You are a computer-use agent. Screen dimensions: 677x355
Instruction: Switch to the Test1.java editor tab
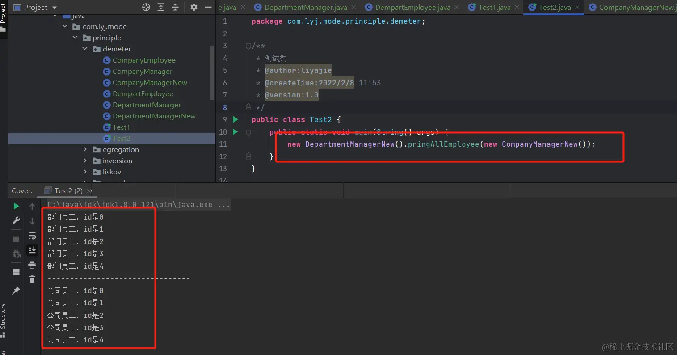click(x=494, y=7)
